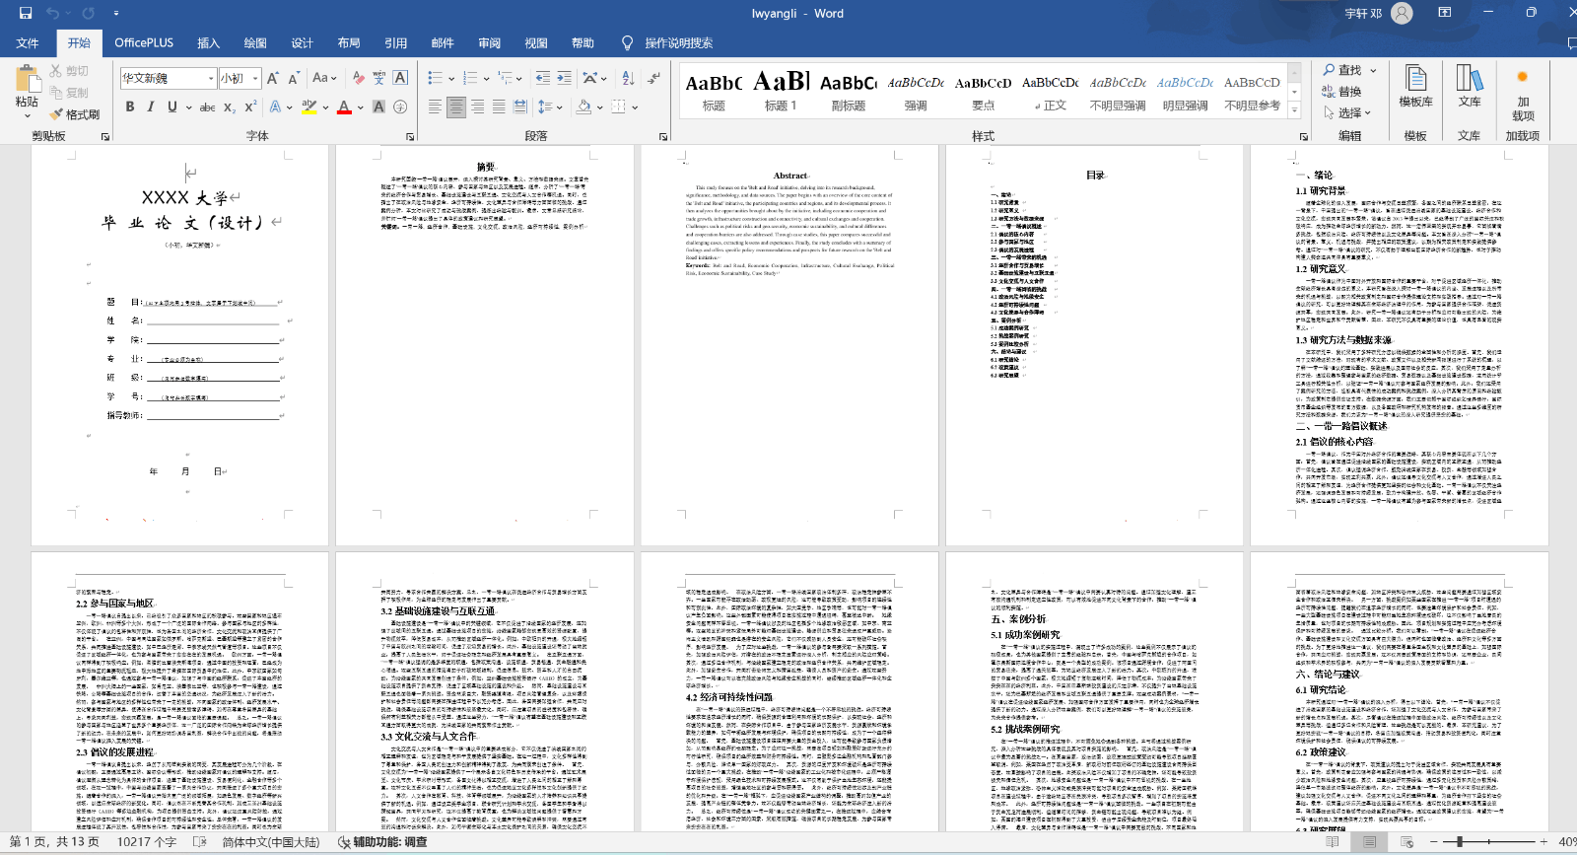Apply distributed alignment to the paragraph
Viewport: 1577px width, 855px height.
click(x=520, y=107)
